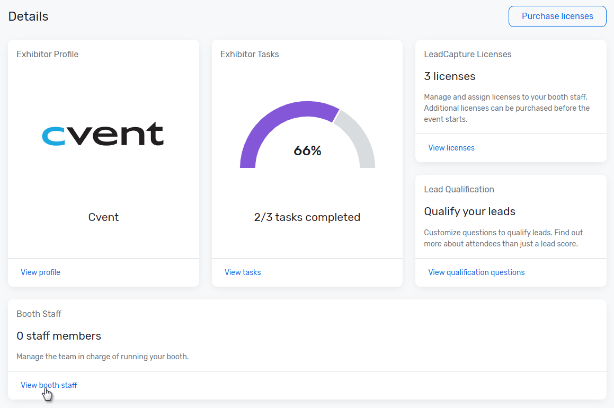Click the Cvent company name under the logo
Image resolution: width=614 pixels, height=408 pixels.
coord(103,217)
